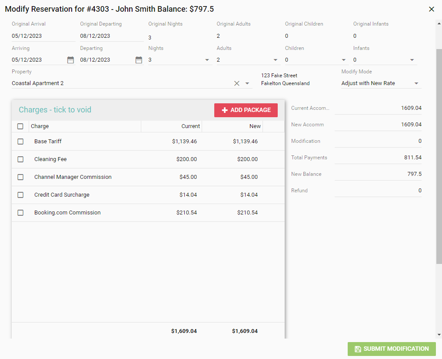Expand the Property selection dropdown arrow
This screenshot has height=359, width=442.
(x=247, y=83)
